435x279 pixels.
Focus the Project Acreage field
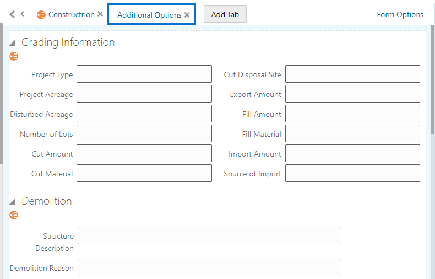click(x=144, y=94)
